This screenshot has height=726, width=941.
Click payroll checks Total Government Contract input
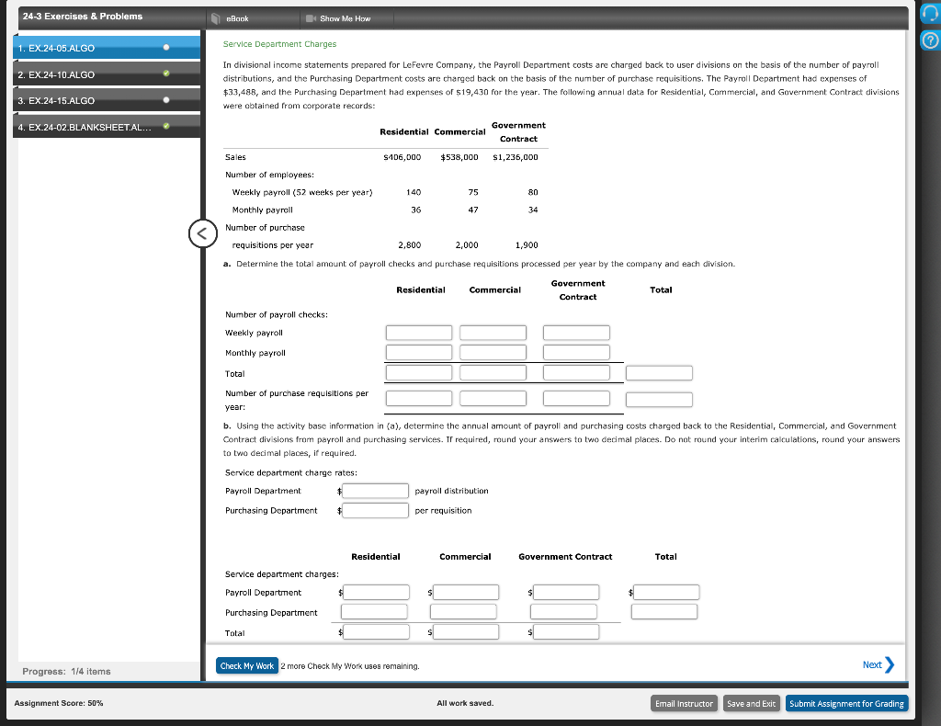(576, 372)
